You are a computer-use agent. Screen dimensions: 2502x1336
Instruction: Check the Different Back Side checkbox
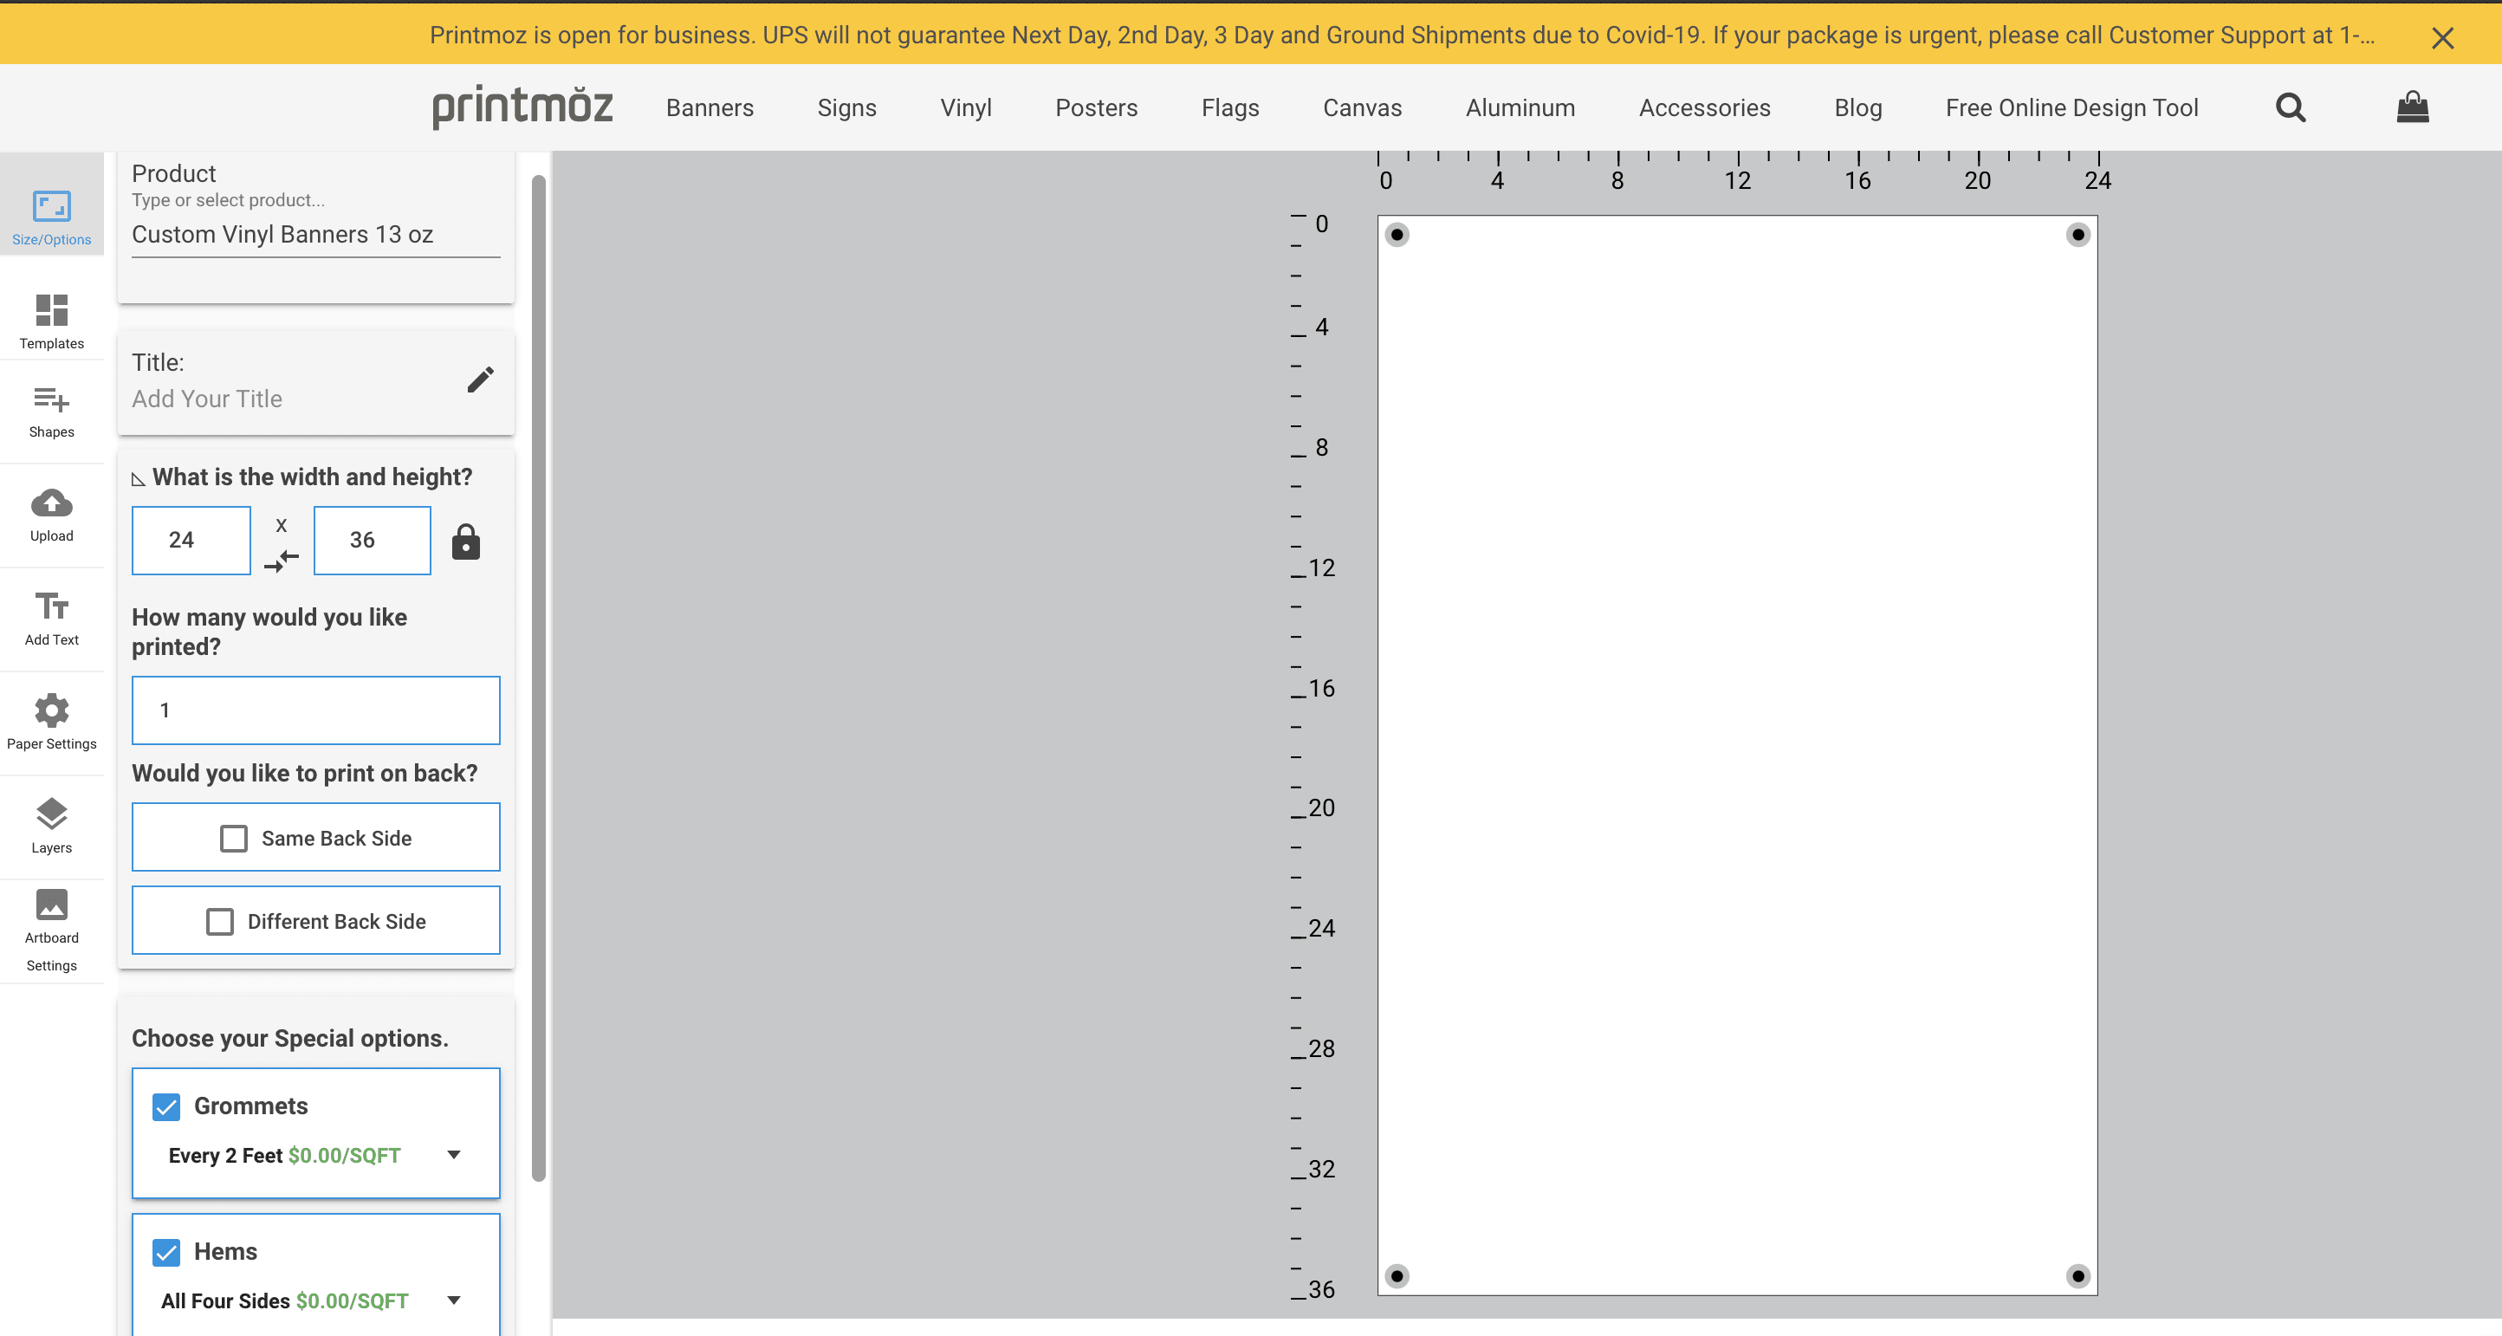220,921
